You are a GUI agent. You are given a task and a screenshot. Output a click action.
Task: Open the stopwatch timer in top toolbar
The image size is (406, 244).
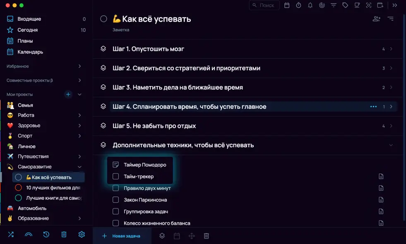298,5
